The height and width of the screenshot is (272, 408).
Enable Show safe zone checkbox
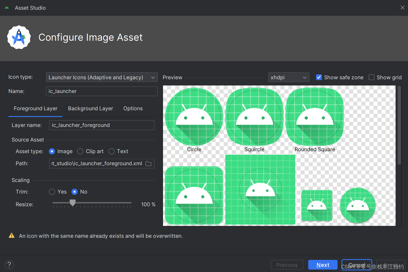[x=319, y=77]
